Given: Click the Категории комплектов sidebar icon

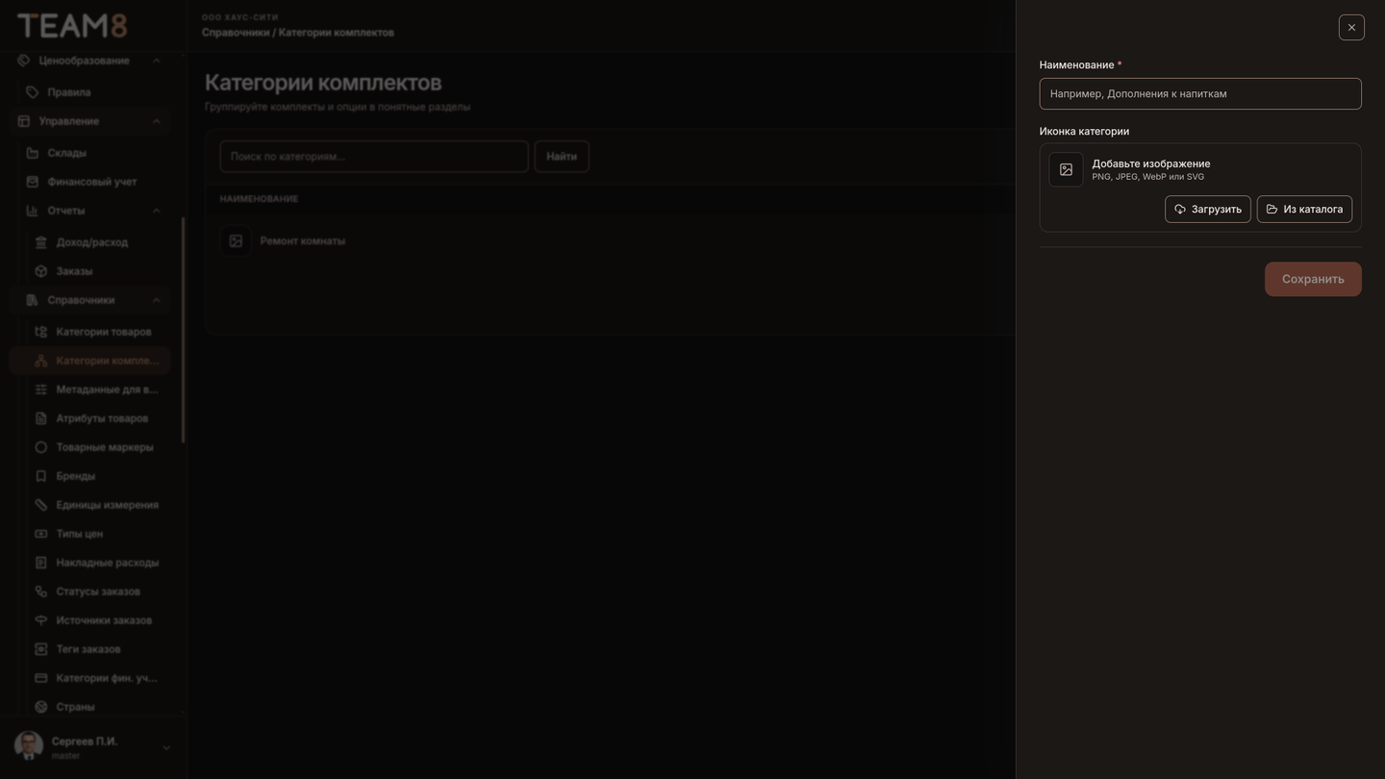Looking at the screenshot, I should click(40, 361).
